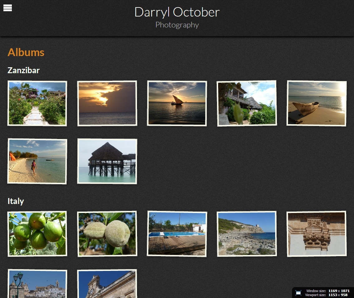This screenshot has width=354, height=298.
Task: View the swimming pool photo in Italy
Action: (x=177, y=234)
